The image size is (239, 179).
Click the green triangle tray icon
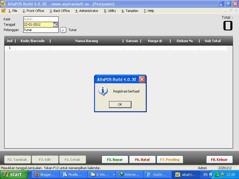(217, 175)
